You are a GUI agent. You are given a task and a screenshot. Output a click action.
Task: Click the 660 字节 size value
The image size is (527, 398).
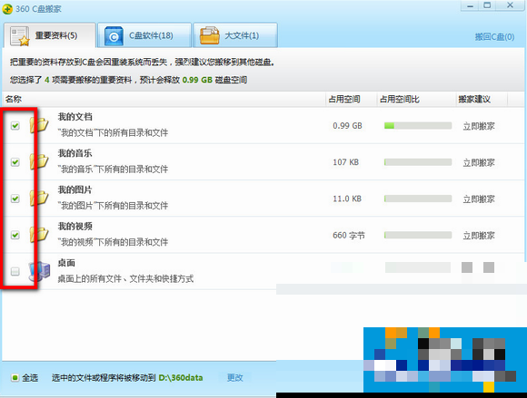pyautogui.click(x=349, y=236)
